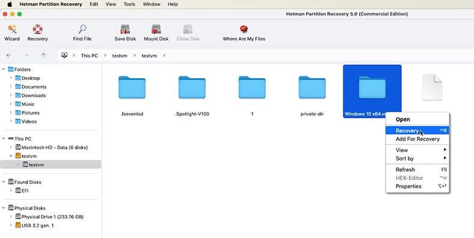Open the View submenu in context menu
The width and height of the screenshot is (474, 238).
click(417, 150)
